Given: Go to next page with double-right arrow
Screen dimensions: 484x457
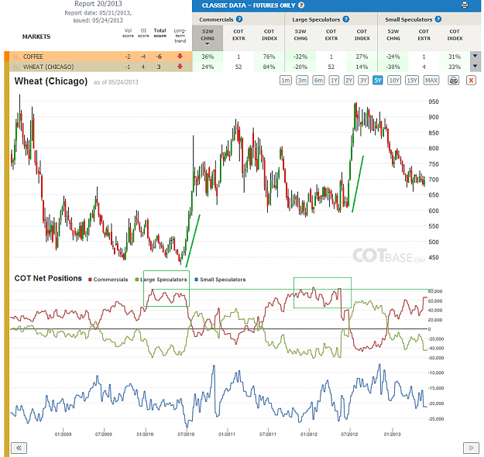Looking at the screenshot, I should [471, 448].
